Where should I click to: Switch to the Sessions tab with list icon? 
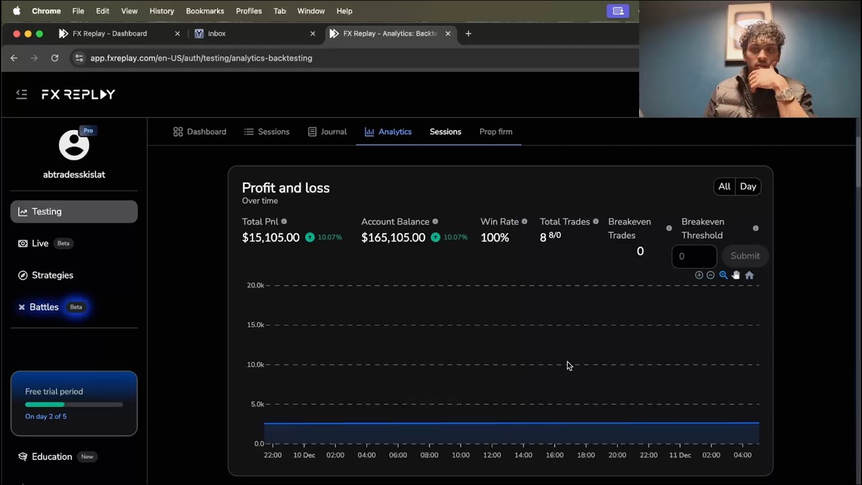(x=267, y=132)
